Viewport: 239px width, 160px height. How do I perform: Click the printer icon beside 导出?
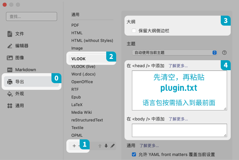click(x=10, y=82)
